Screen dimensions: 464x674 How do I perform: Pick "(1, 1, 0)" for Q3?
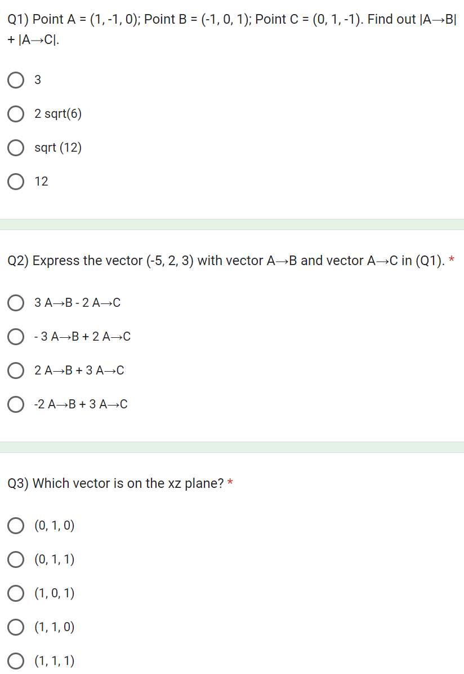(16, 627)
